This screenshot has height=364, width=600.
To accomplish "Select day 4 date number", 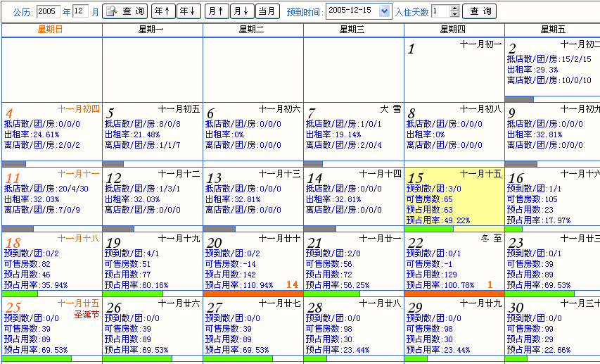I will [x=9, y=113].
